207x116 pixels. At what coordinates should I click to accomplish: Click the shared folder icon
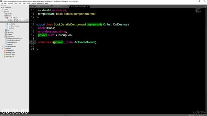coord(6,34)
